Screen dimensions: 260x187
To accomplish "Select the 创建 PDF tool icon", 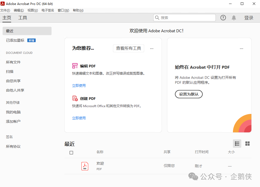I will pos(74,98).
